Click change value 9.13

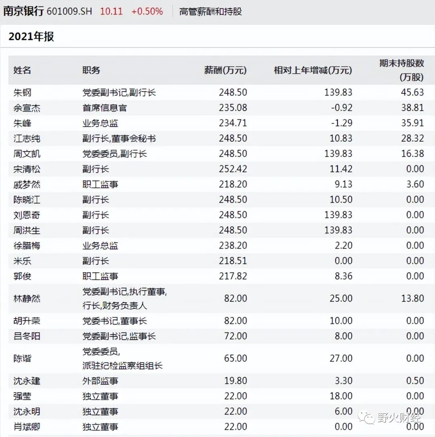(344, 184)
